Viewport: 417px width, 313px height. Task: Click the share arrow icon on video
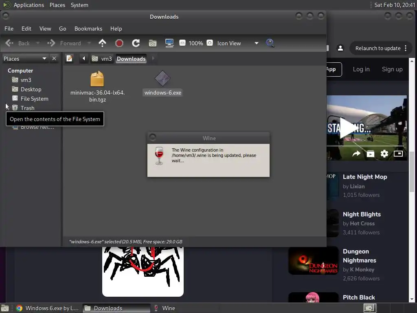356,154
